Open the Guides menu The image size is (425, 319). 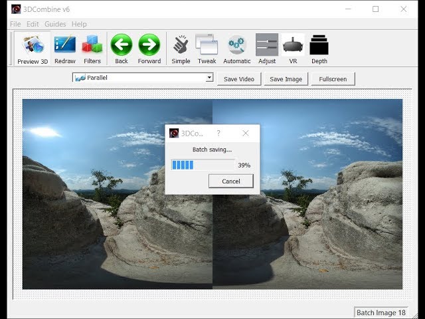tap(55, 24)
